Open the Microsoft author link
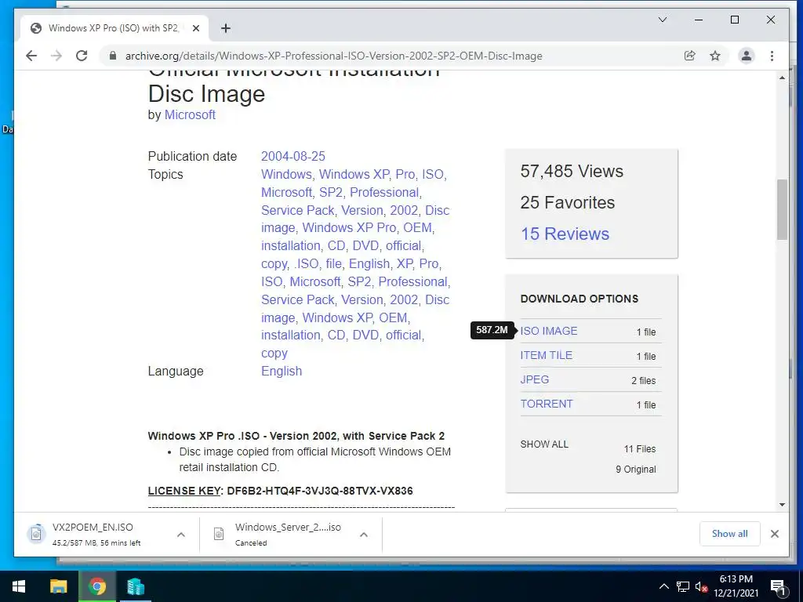 (x=190, y=114)
